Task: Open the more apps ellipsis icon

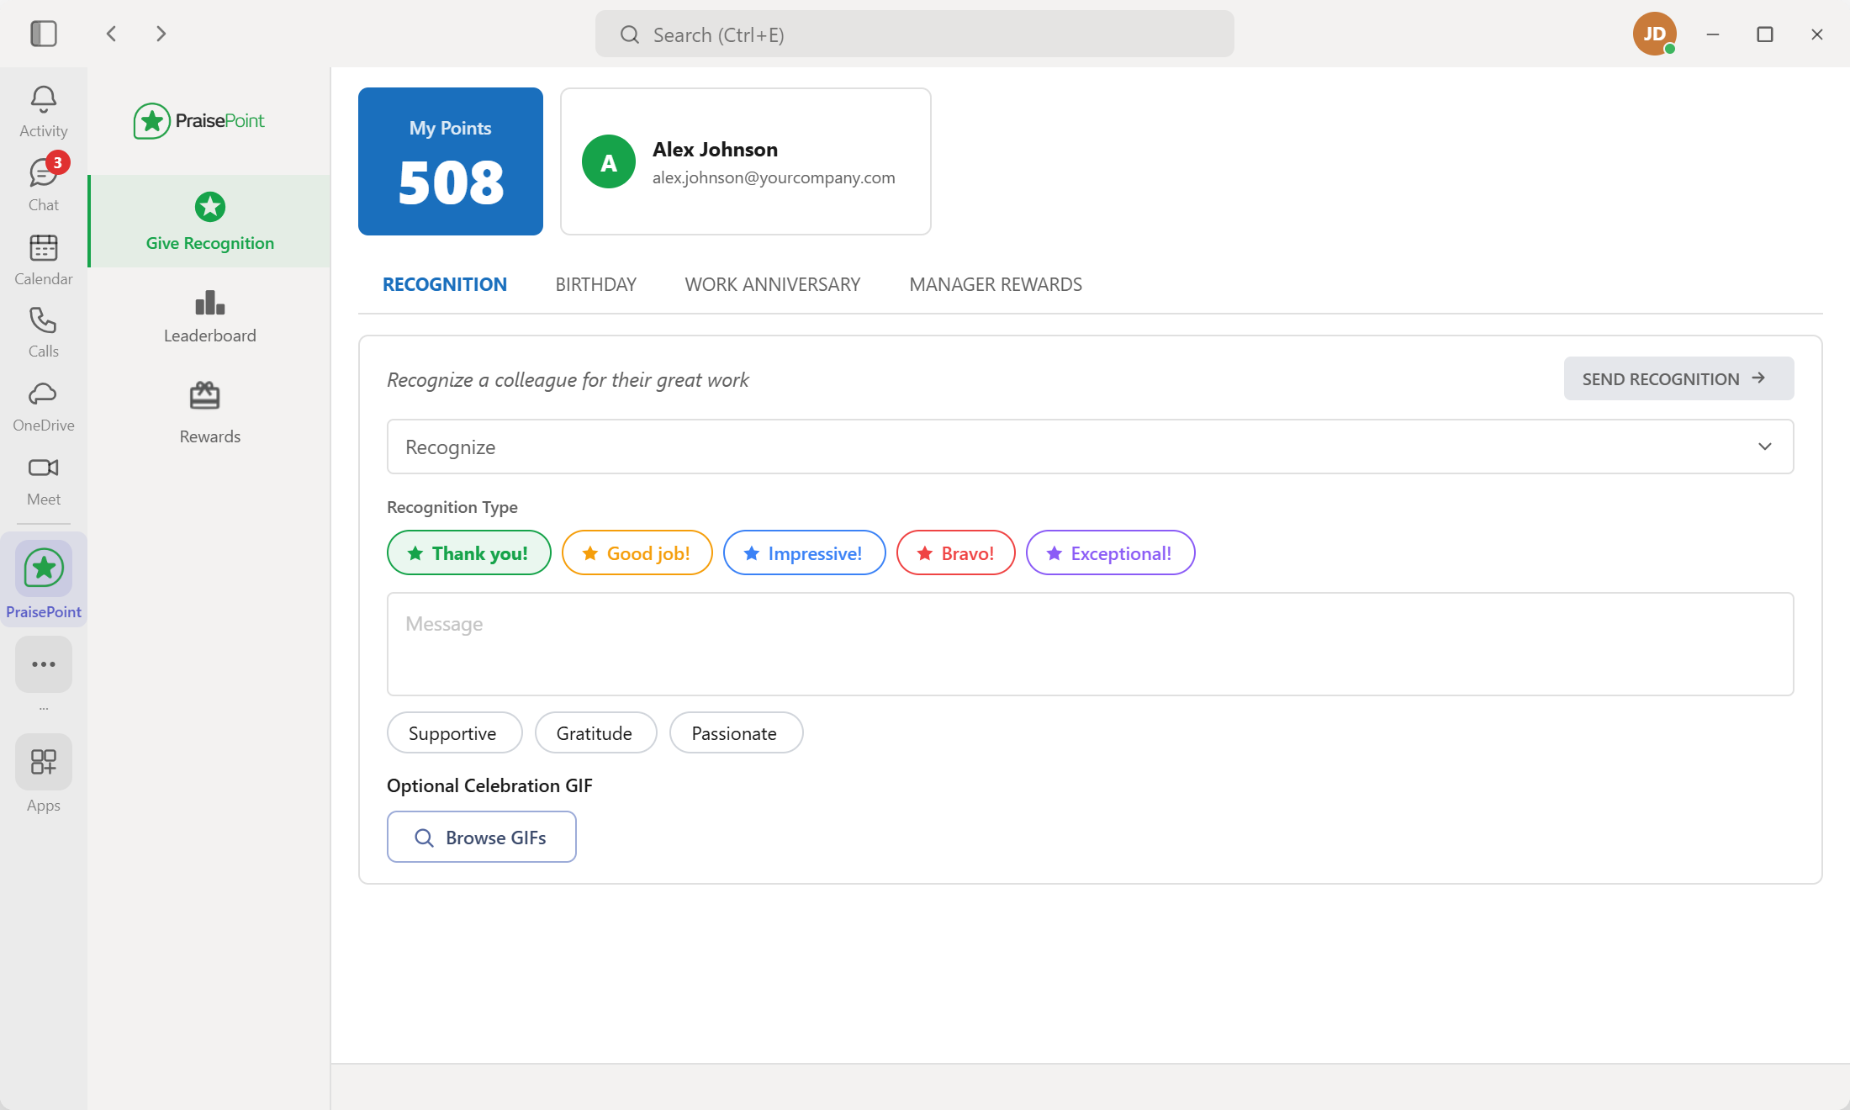Action: 44,664
